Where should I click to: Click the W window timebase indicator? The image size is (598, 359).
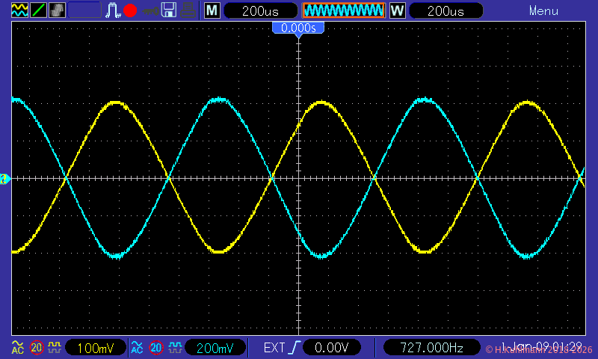[397, 10]
